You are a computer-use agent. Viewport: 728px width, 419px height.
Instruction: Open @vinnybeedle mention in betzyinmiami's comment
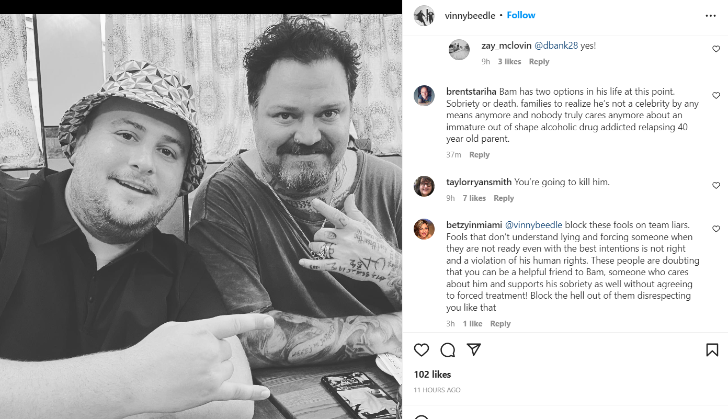tap(533, 225)
